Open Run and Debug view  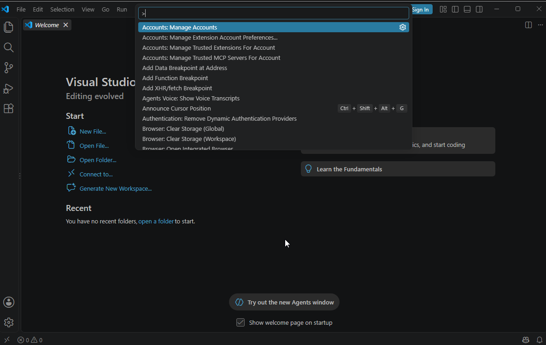(x=9, y=88)
